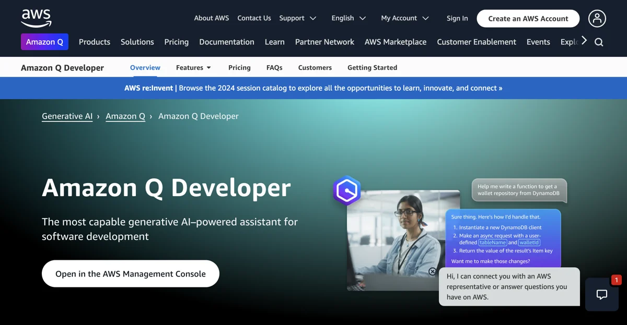The image size is (627, 325).
Task: Open the Getting Started tab
Action: tap(372, 67)
